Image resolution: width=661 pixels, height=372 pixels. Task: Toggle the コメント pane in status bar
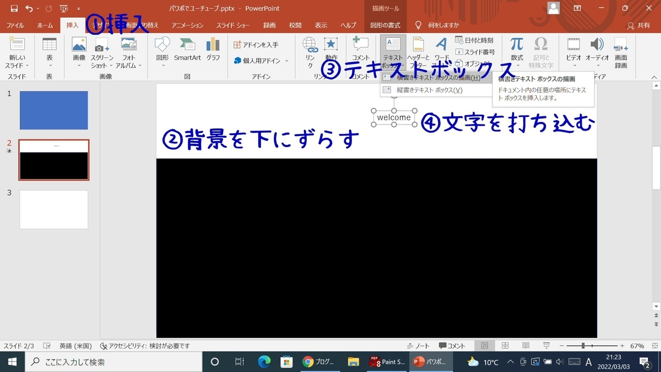point(452,346)
